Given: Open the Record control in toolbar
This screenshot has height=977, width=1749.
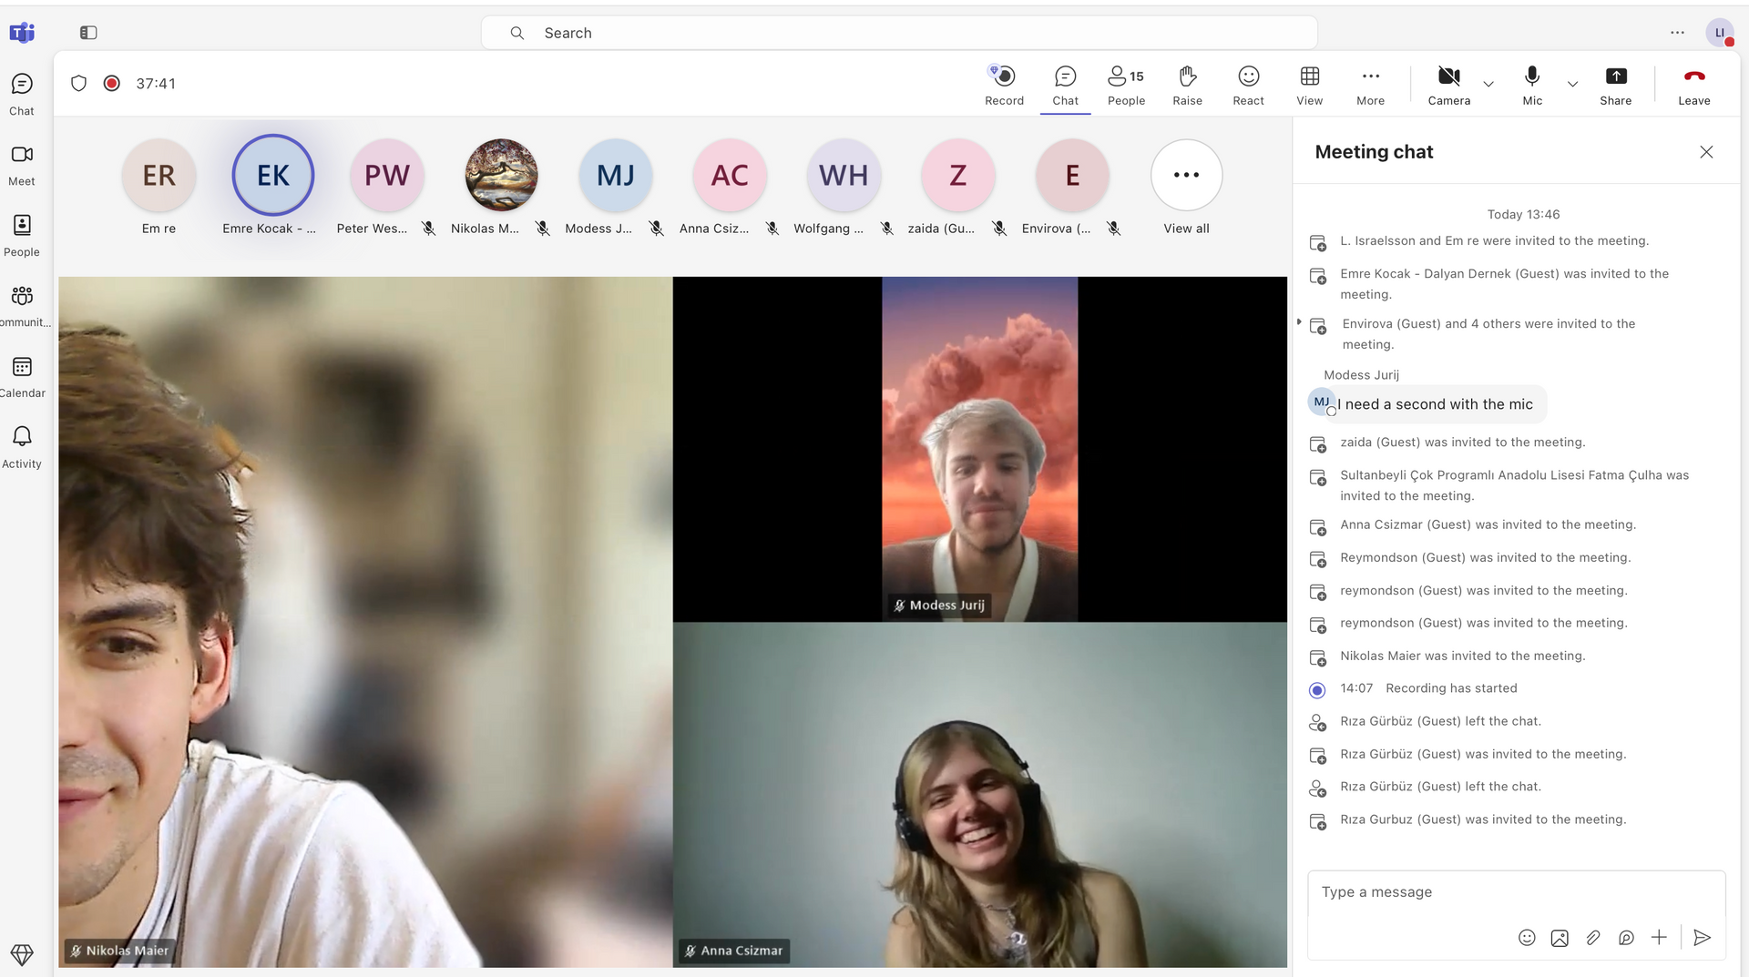Looking at the screenshot, I should (x=1004, y=86).
